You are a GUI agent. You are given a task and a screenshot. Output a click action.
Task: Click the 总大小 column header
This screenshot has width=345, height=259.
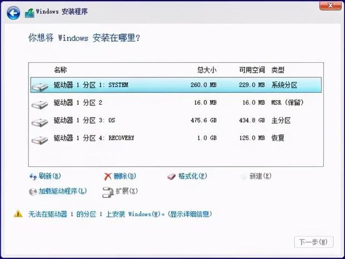(x=207, y=70)
